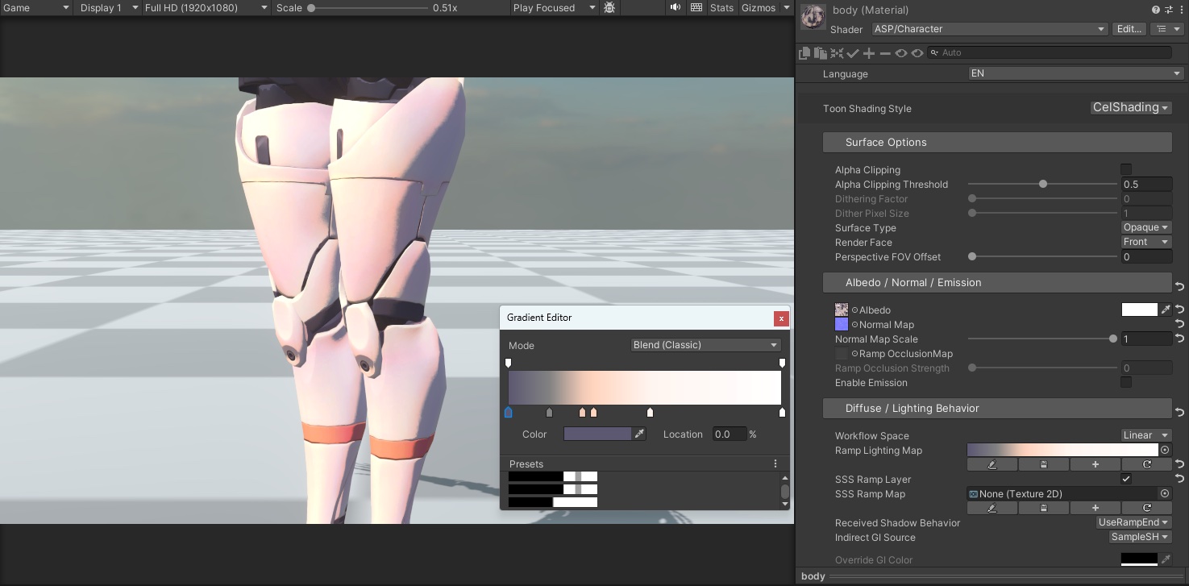1189x586 pixels.
Task: Click the edit pencil button under Ramp Lighting Map
Action: click(992, 465)
